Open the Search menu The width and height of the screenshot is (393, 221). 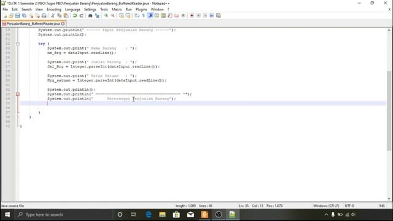click(26, 9)
